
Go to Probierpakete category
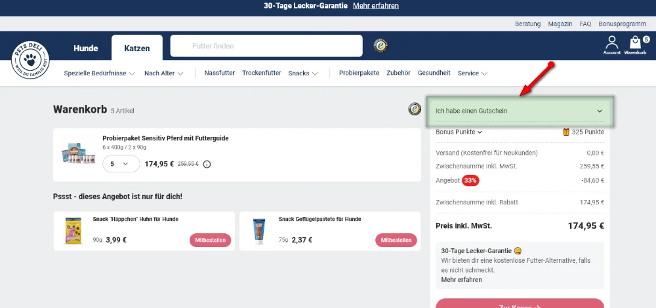pos(359,73)
